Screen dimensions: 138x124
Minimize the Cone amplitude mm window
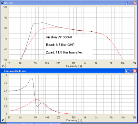127,71
